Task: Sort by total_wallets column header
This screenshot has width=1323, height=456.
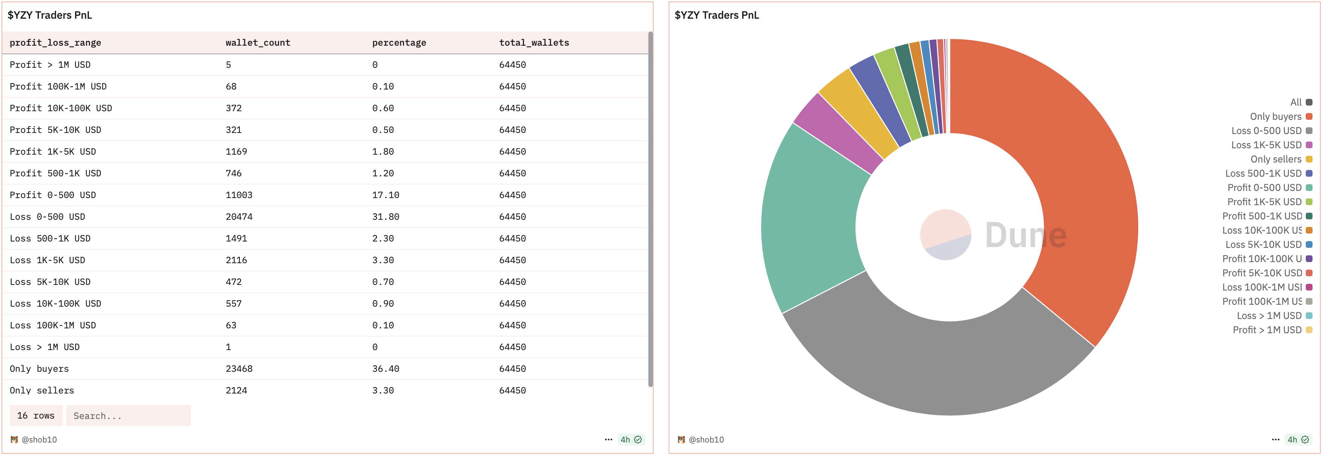Action: tap(534, 43)
